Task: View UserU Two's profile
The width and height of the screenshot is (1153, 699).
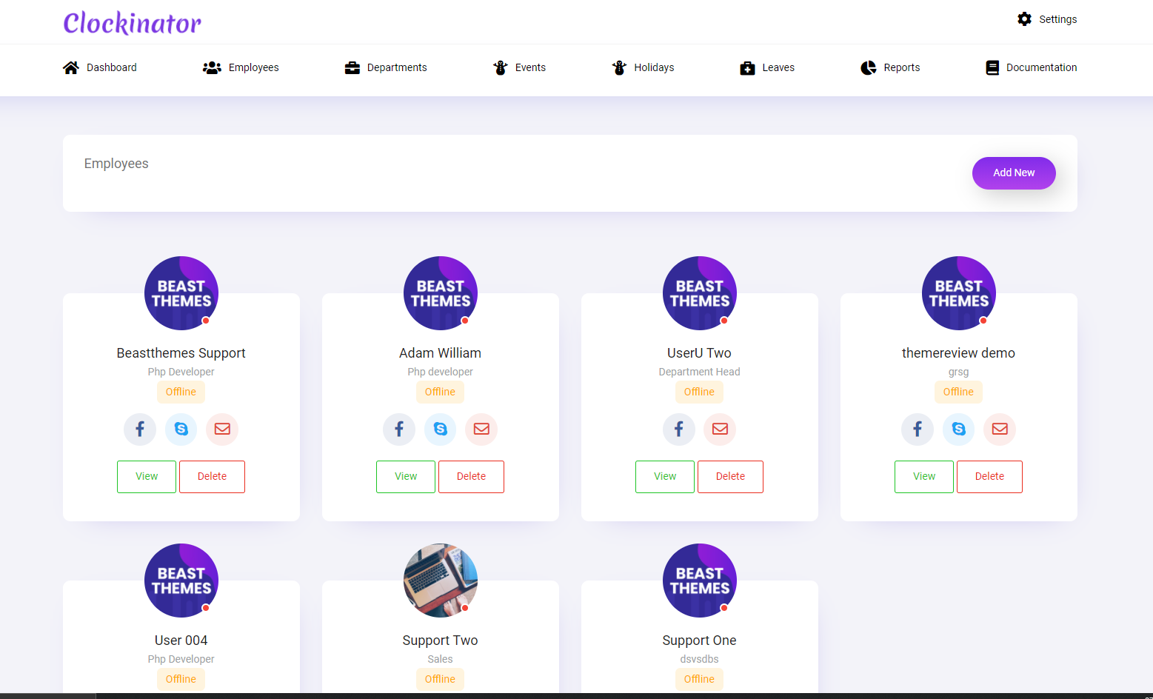Action: coord(665,477)
